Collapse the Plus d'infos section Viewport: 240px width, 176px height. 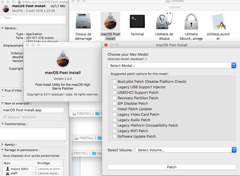click(x=2, y=90)
